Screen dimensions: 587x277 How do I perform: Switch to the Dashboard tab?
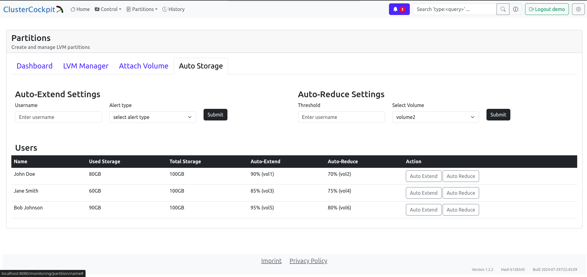point(35,66)
